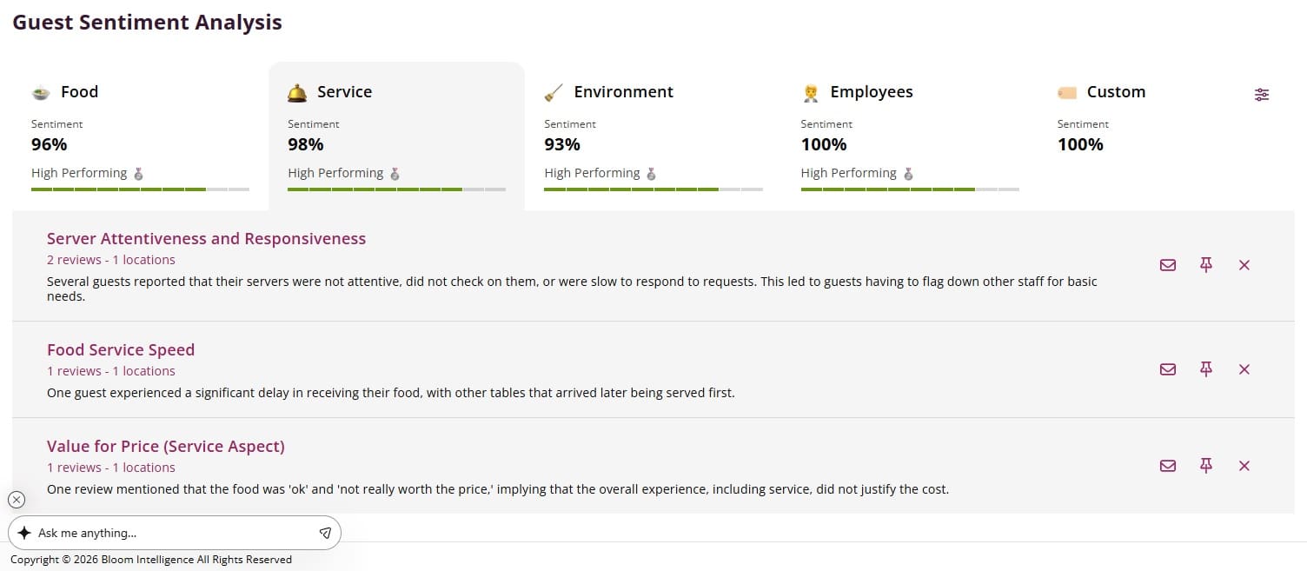
Task: Click the AI sparkle icon in chat bar
Action: click(23, 533)
